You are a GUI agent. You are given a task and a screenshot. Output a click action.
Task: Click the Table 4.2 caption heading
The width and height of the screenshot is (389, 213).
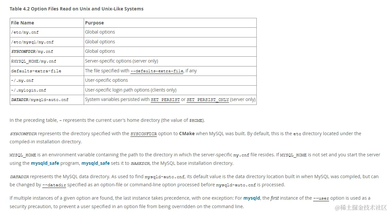77,9
